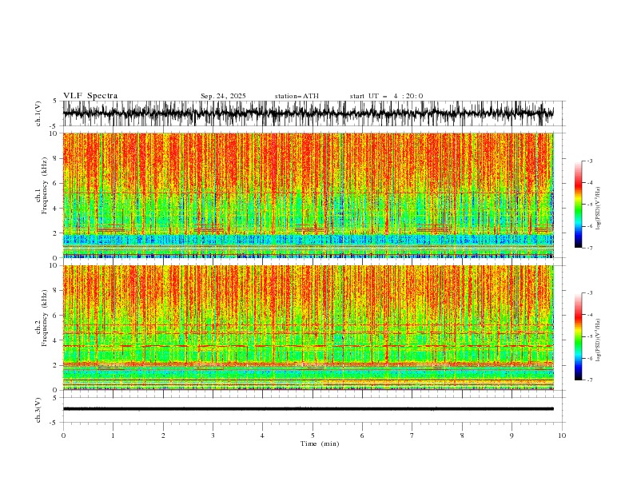This screenshot has width=633, height=489.
Task: Click the time axis tick label "9"
Action: point(512,435)
